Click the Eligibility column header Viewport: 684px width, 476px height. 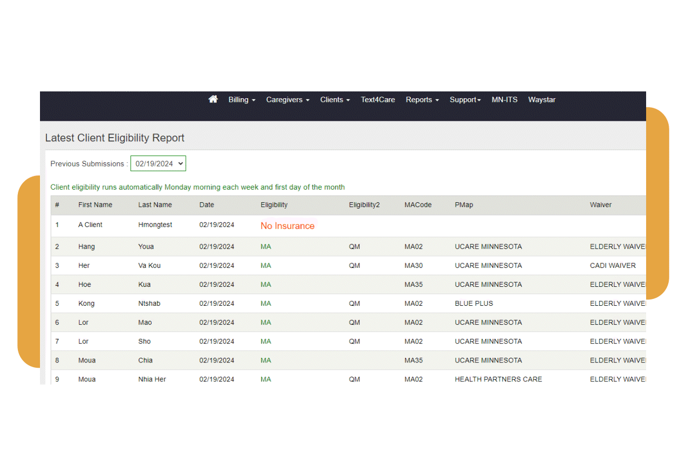[x=274, y=205]
